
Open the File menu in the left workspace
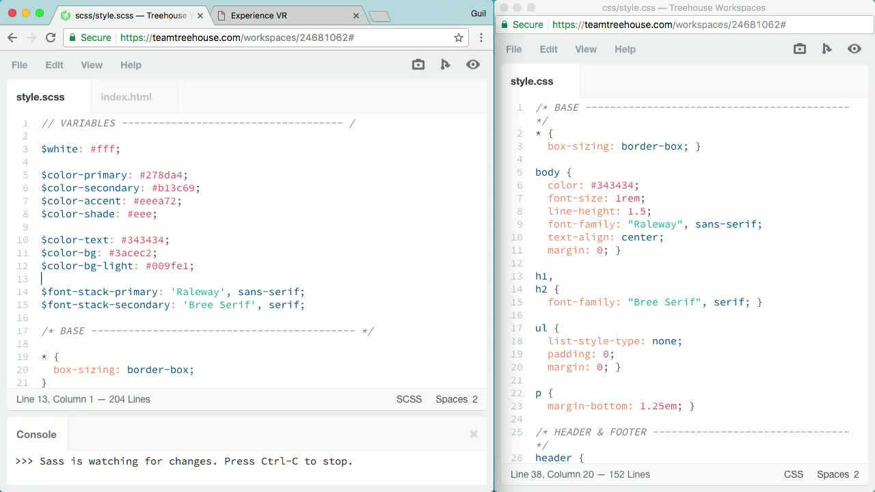point(19,65)
